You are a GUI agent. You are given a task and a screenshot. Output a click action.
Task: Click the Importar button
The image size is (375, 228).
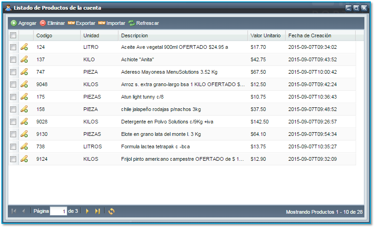click(111, 23)
